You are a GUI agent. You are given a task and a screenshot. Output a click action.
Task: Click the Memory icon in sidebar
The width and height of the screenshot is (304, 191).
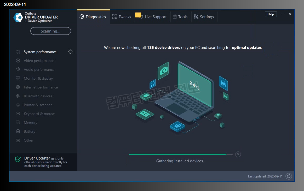click(18, 123)
